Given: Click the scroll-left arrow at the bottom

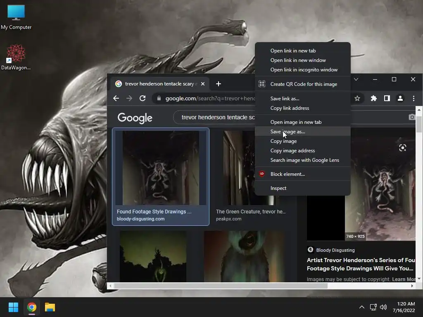Looking at the screenshot, I should (110, 286).
